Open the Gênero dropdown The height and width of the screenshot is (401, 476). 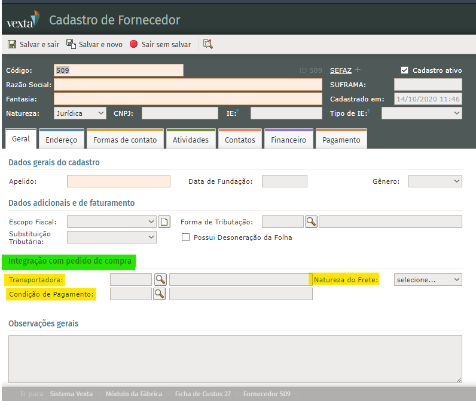coord(435,181)
